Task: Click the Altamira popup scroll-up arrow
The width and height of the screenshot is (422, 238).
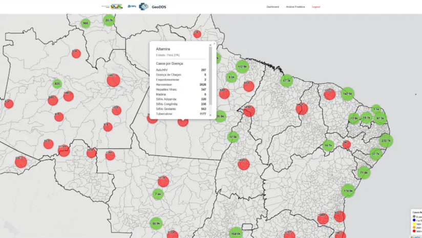Action: (210, 45)
